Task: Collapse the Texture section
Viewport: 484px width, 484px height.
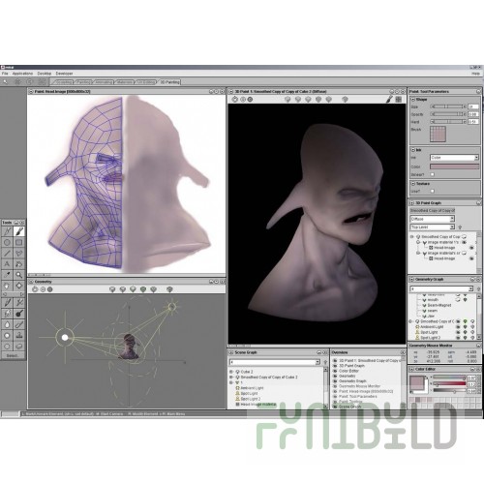Action: pos(413,184)
